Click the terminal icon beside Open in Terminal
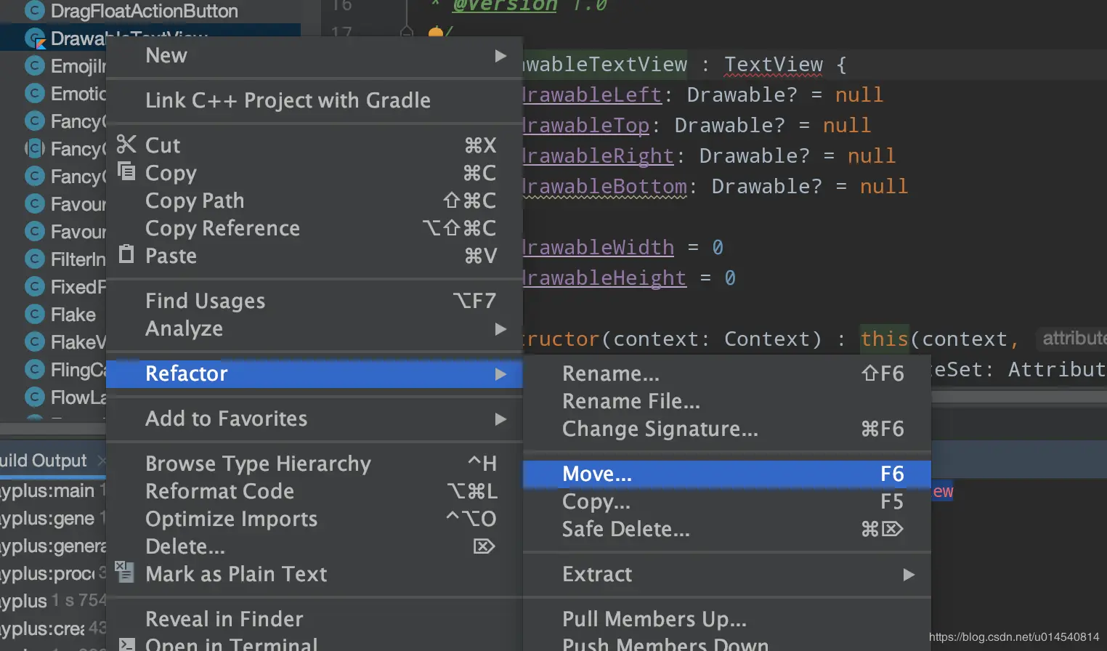This screenshot has height=651, width=1107. point(126,644)
